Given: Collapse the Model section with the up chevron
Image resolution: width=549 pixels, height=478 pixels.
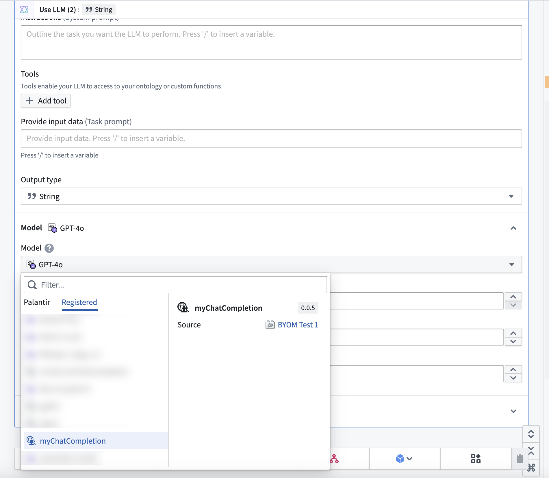Looking at the screenshot, I should point(513,228).
